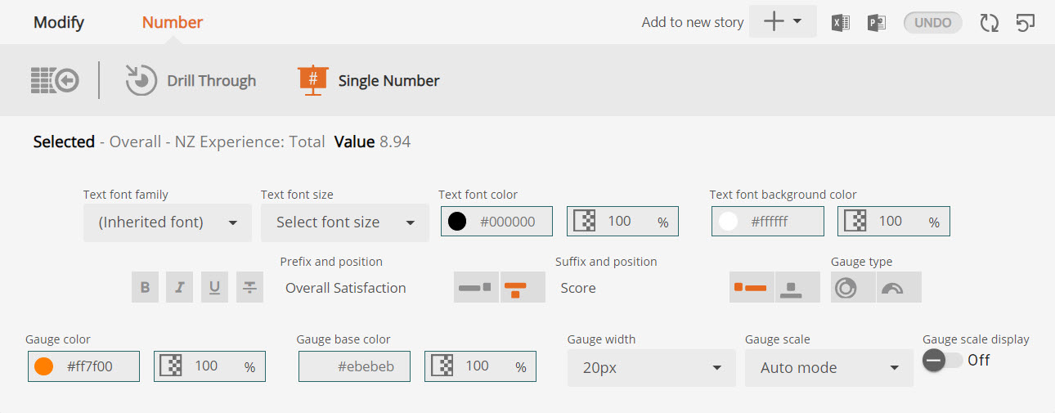Click the value 8.94 text

pos(395,141)
